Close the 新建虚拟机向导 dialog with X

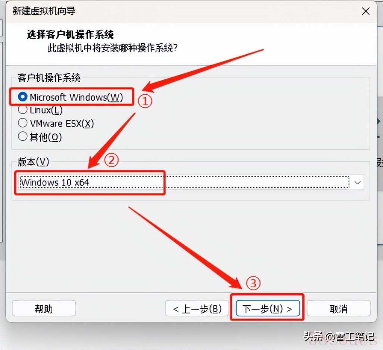[x=366, y=11]
